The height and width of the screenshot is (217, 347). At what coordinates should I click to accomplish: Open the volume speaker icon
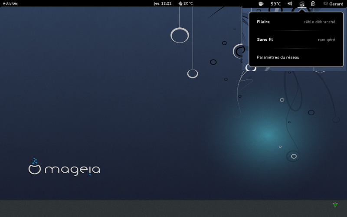pyautogui.click(x=290, y=3)
